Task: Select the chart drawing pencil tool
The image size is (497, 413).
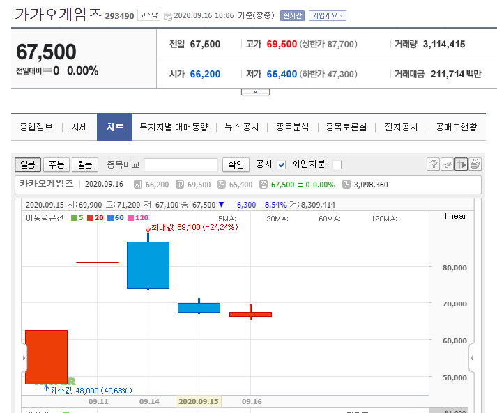Action: click(x=448, y=164)
